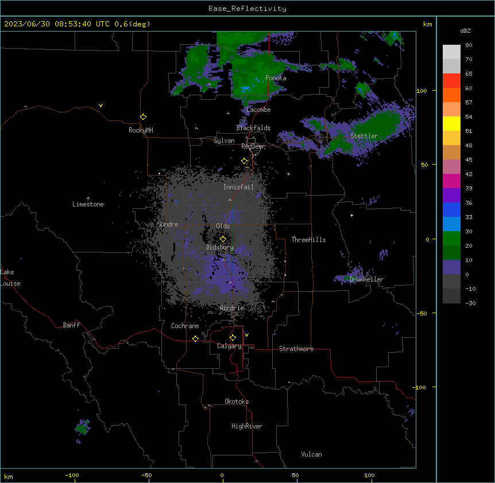Click the white plus marker north of Drumheller
495x483 pixels.
(x=351, y=215)
